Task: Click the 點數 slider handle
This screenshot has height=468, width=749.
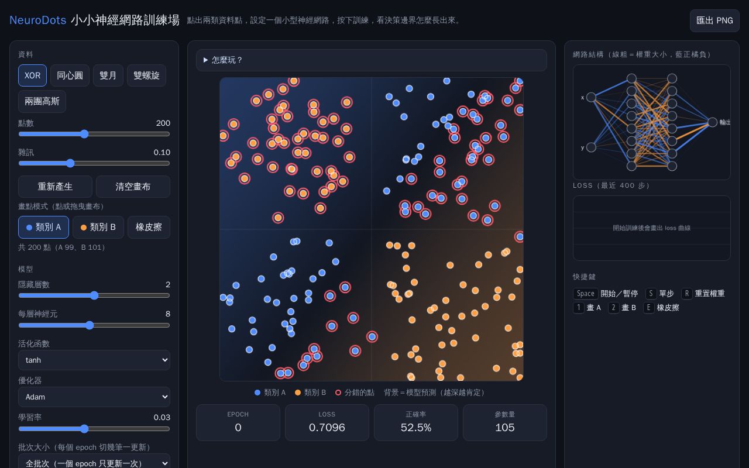Action: click(84, 134)
